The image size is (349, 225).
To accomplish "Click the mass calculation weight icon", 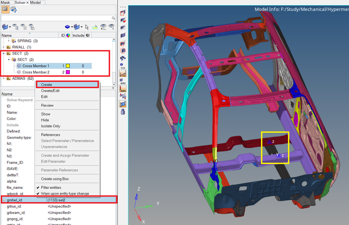I will (x=123, y=112).
